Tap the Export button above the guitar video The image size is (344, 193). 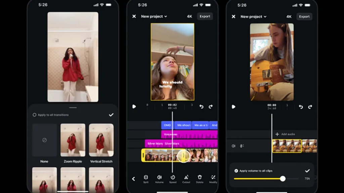pyautogui.click(x=304, y=16)
